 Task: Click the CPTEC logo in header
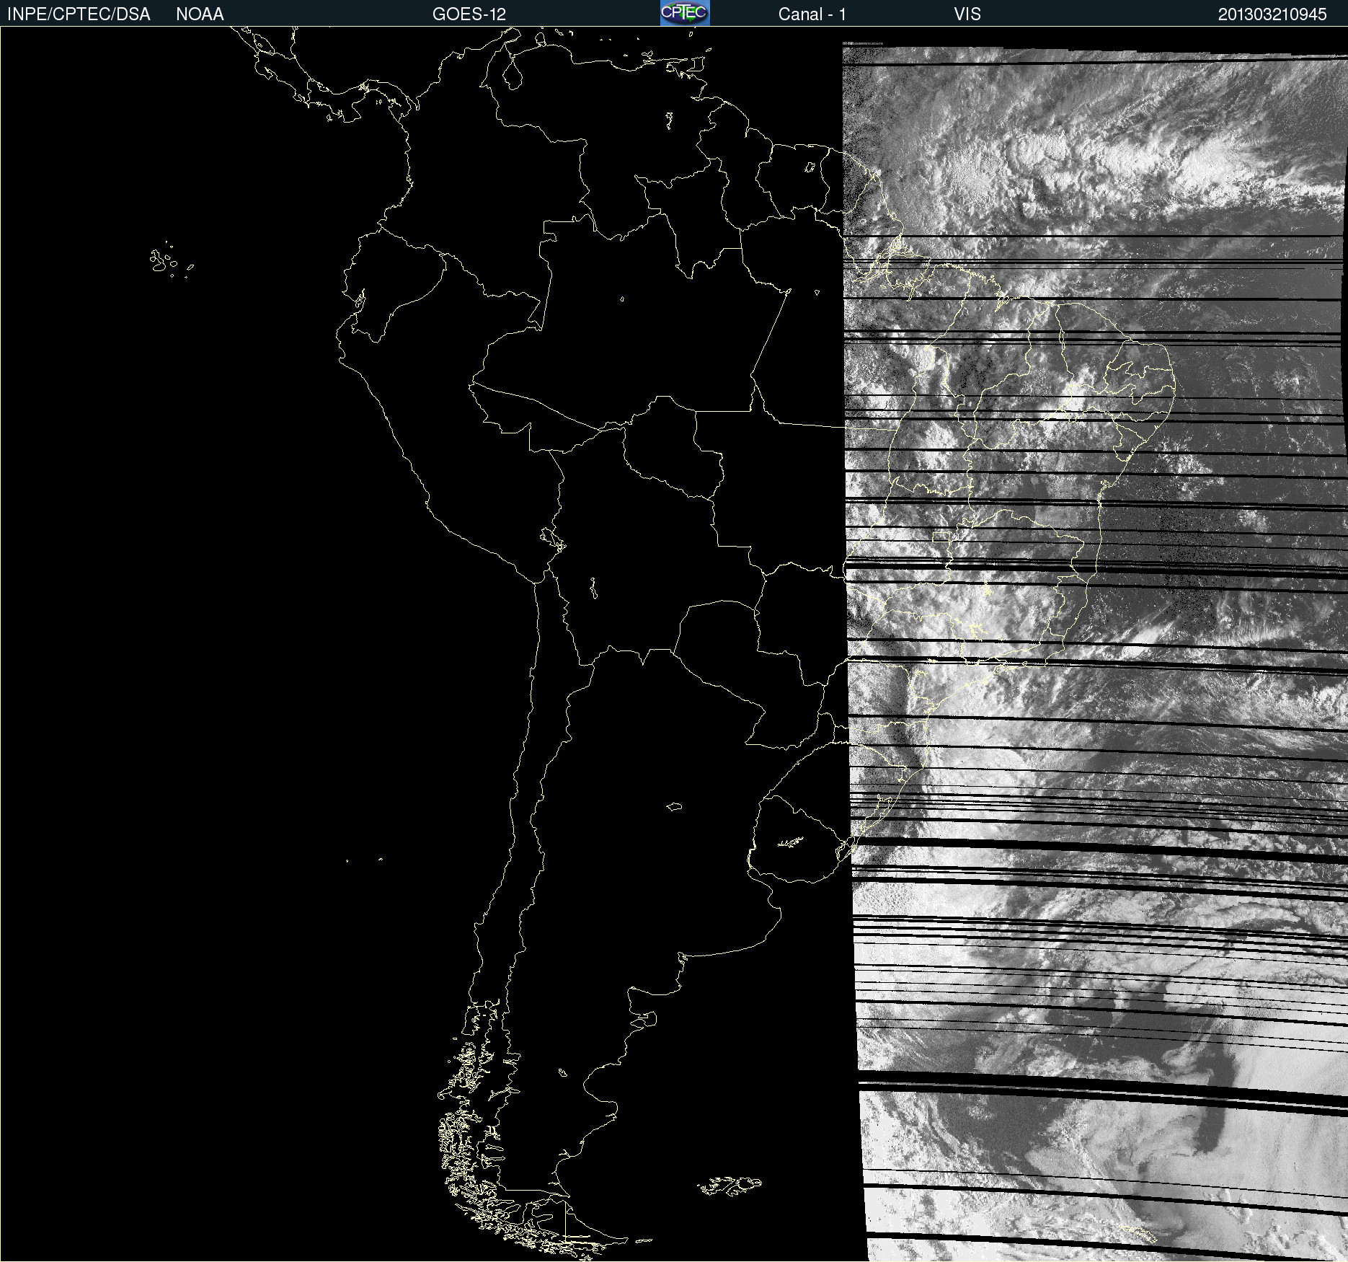tap(685, 13)
